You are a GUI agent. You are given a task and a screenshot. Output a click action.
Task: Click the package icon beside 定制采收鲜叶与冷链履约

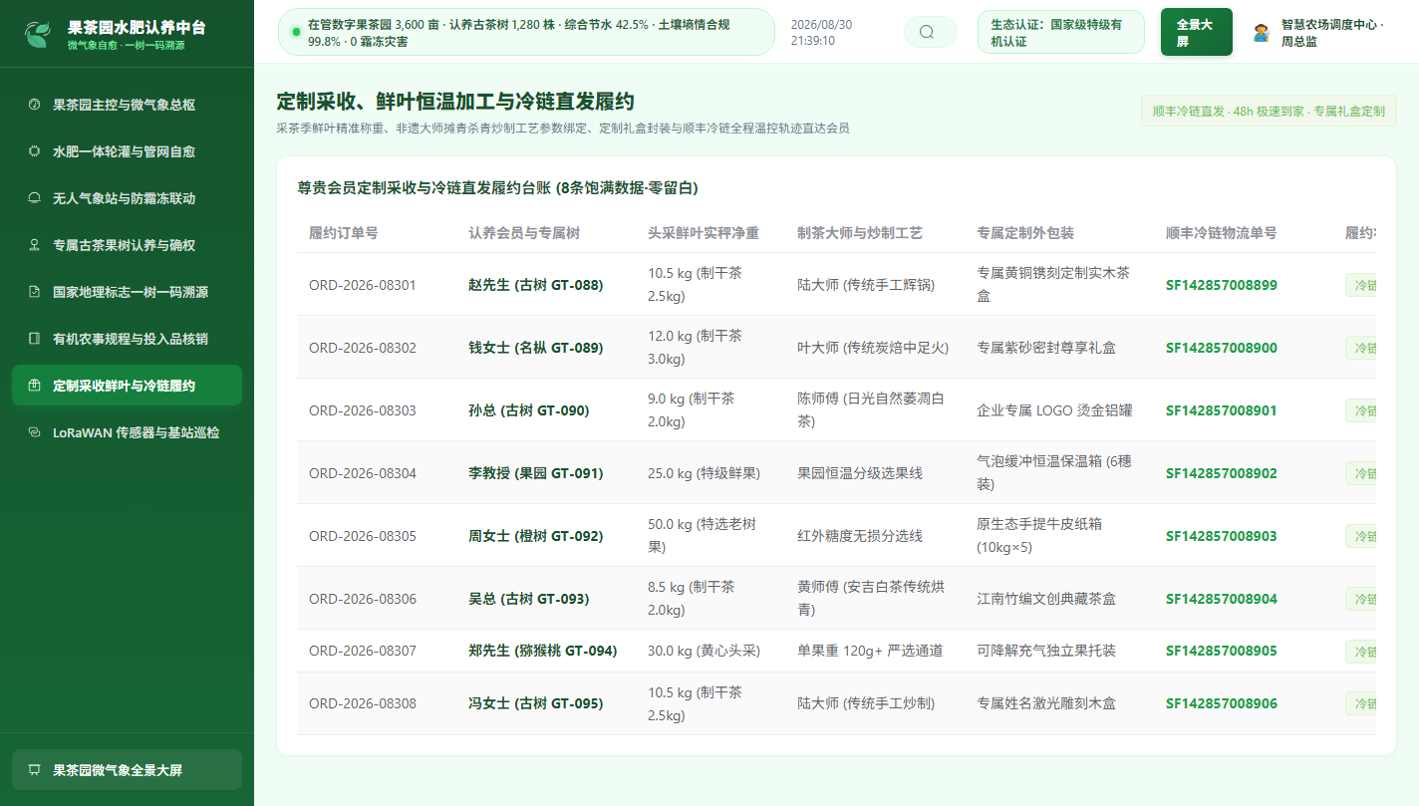pos(34,386)
